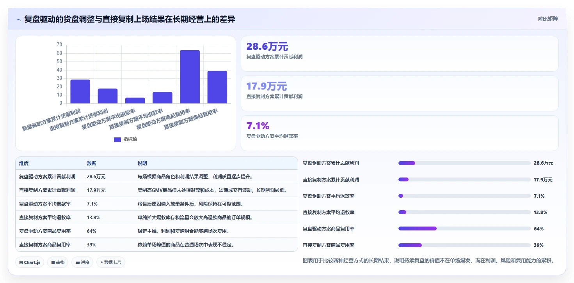Click the footnote starting 图表用于比较两种经营方式
Screen dimensions: 574x283
click(428, 260)
